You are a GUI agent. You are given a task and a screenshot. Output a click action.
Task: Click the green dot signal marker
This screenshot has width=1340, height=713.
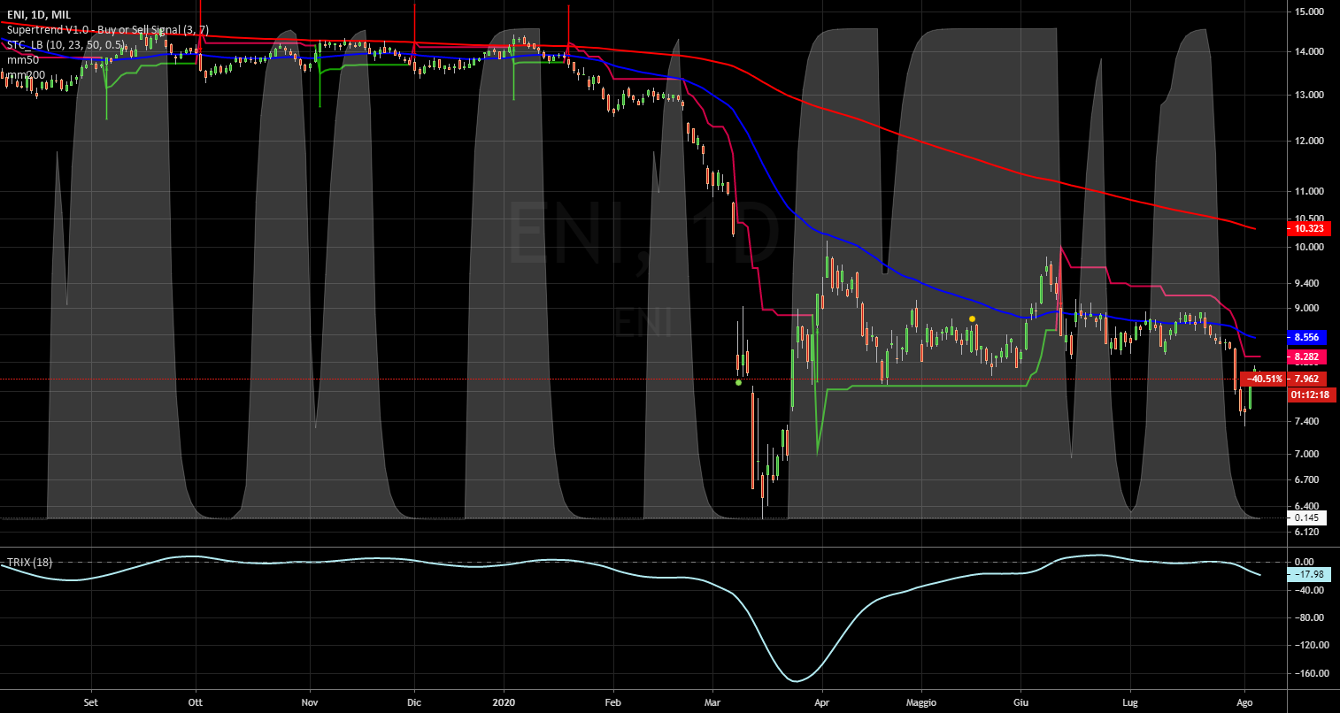[x=738, y=382]
